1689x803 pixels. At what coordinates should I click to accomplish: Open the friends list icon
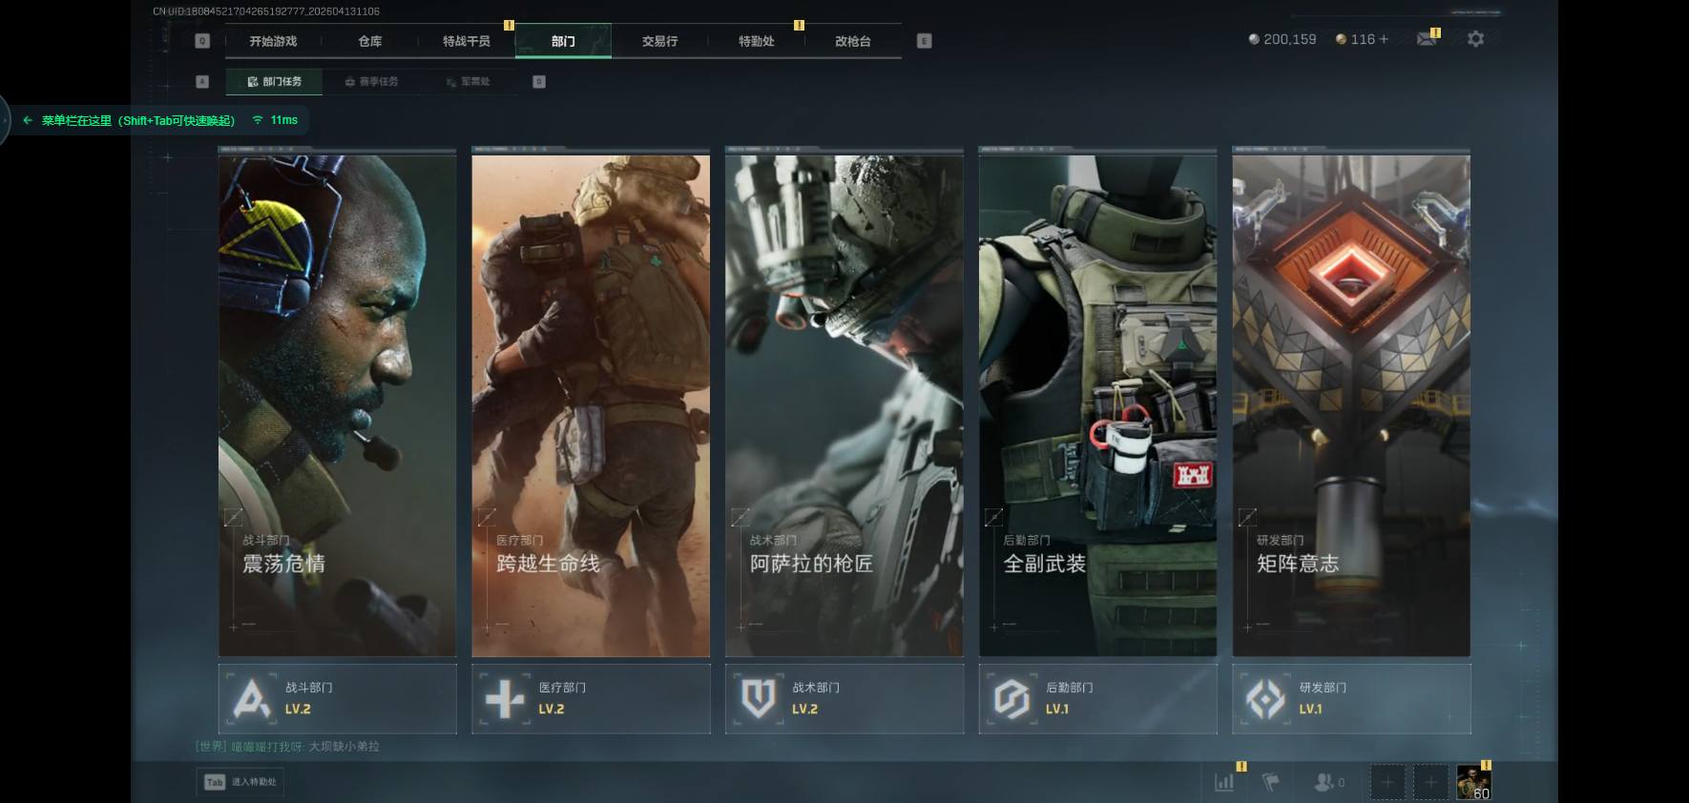pos(1324,782)
